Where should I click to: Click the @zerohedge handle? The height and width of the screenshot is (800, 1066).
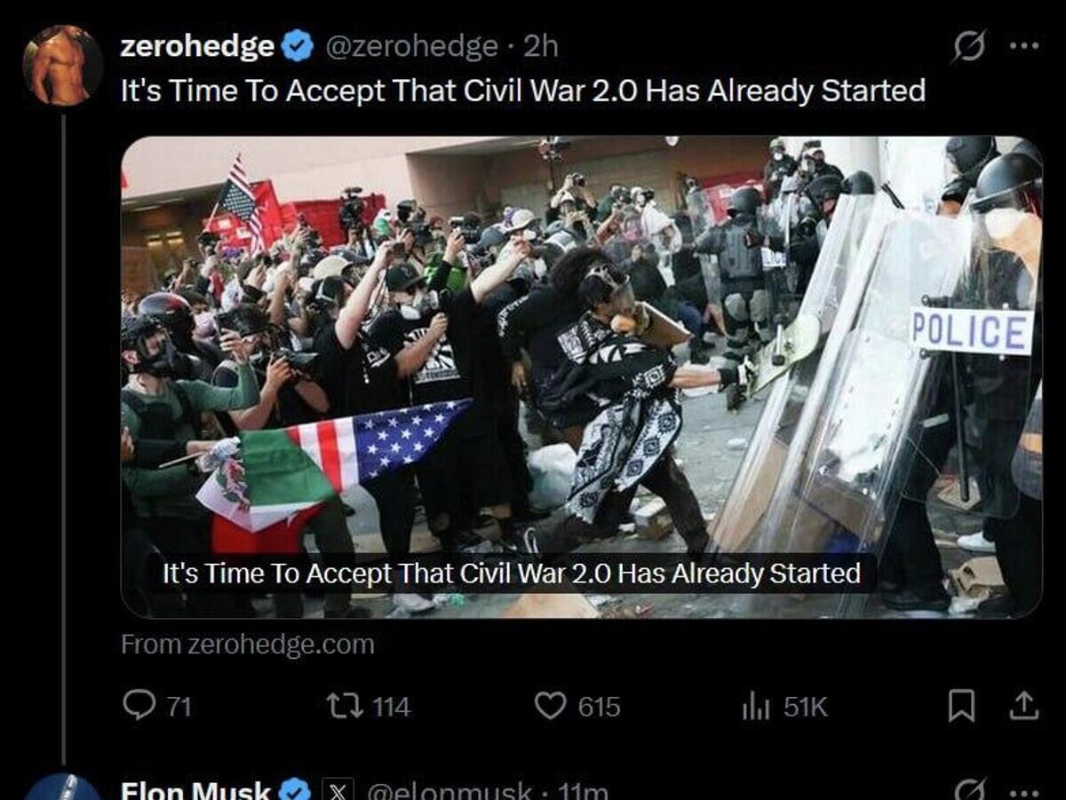tap(412, 46)
